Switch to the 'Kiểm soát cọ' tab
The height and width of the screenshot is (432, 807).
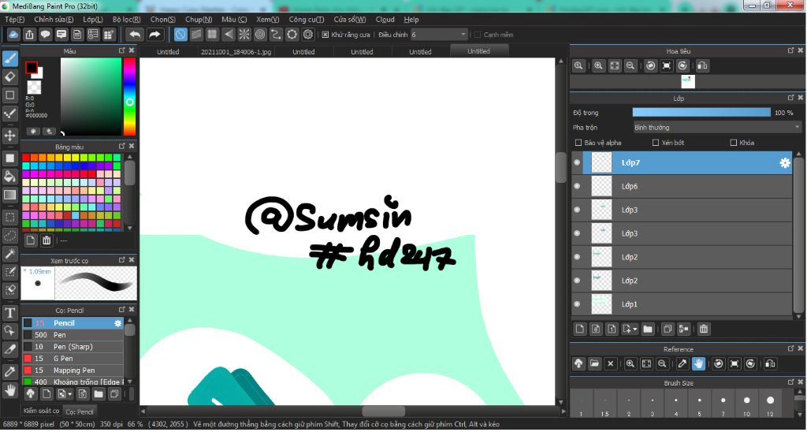point(41,411)
